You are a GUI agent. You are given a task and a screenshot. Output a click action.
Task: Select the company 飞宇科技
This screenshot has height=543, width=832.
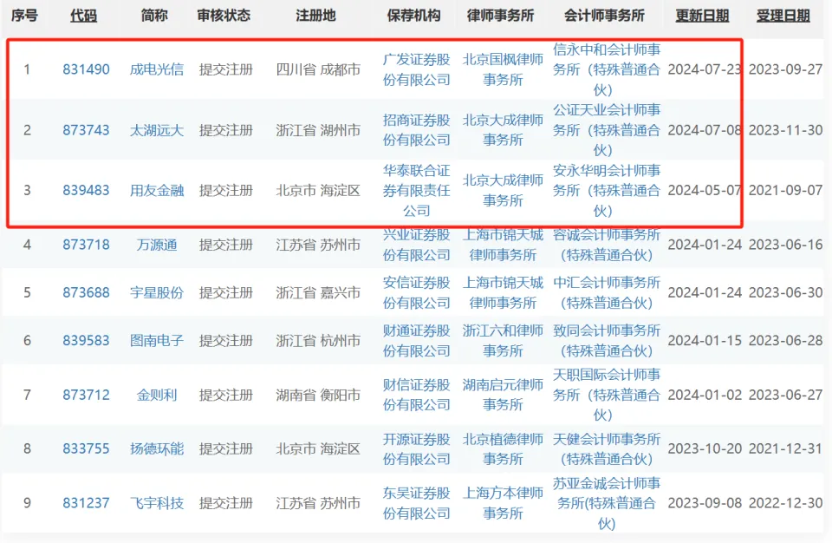156,503
